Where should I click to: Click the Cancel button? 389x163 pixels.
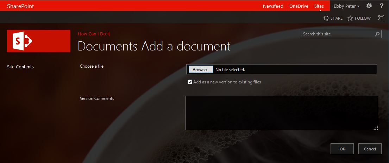370,149
